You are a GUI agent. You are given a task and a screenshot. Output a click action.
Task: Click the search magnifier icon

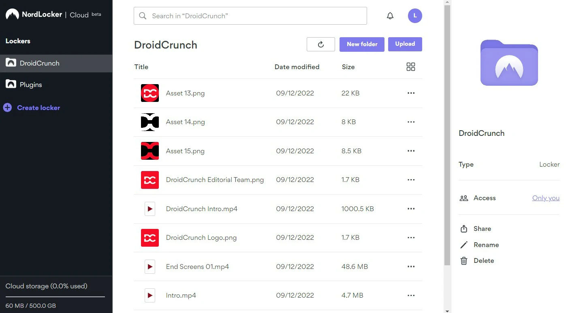tap(143, 16)
